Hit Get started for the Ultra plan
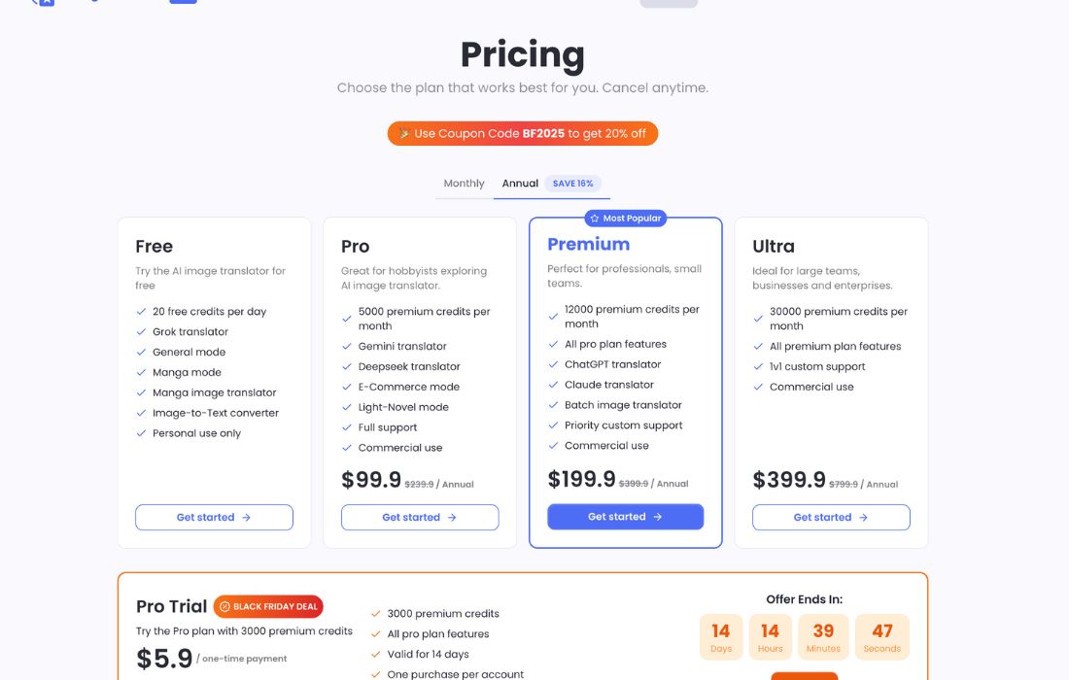The image size is (1069, 680). (831, 518)
